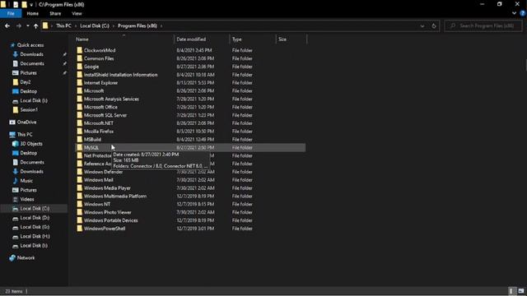The height and width of the screenshot is (296, 527).
Task: Open Music under This PC
Action: tap(26, 181)
